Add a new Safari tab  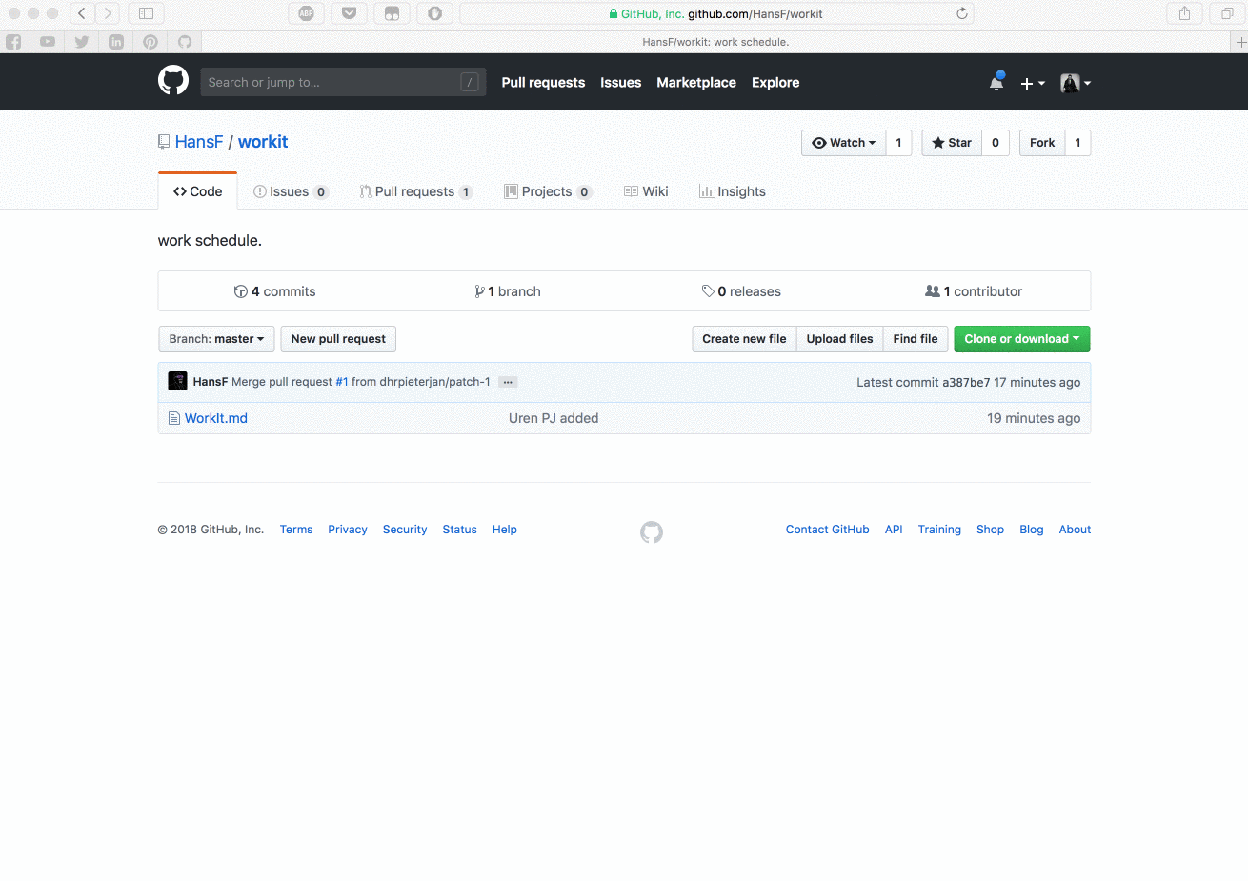pos(1240,42)
